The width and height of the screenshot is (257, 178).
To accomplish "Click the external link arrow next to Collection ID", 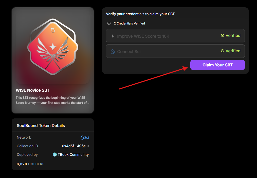I will [88, 146].
